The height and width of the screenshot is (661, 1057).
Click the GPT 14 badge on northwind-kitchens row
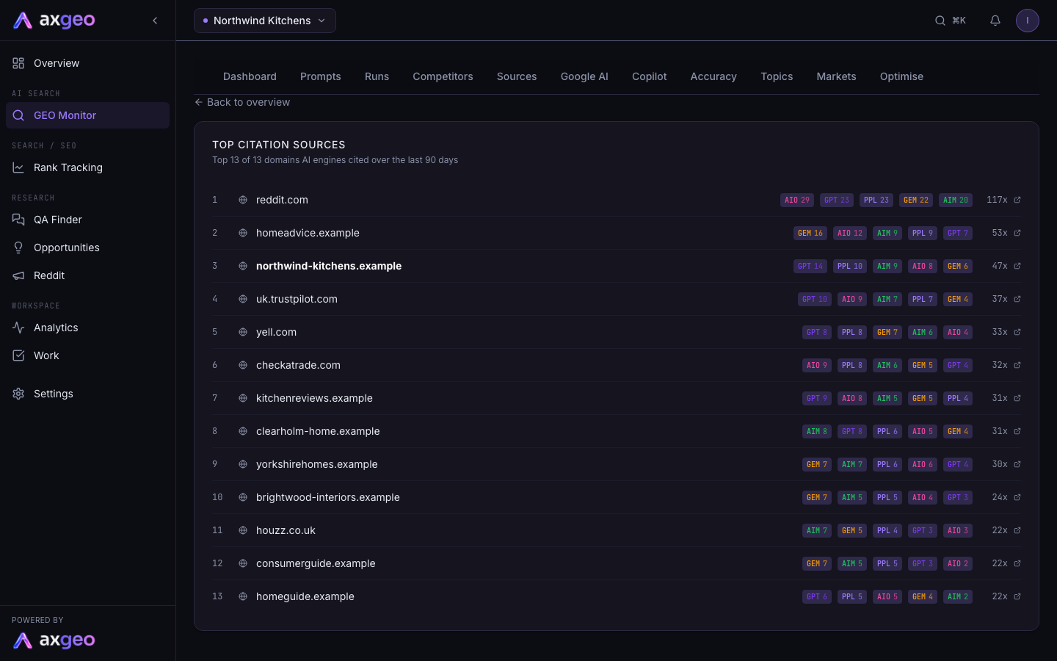pyautogui.click(x=810, y=266)
